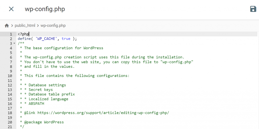Click the 'ABSPATH' comment line

tap(36, 104)
